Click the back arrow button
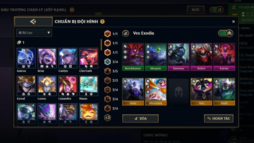 point(33,21)
